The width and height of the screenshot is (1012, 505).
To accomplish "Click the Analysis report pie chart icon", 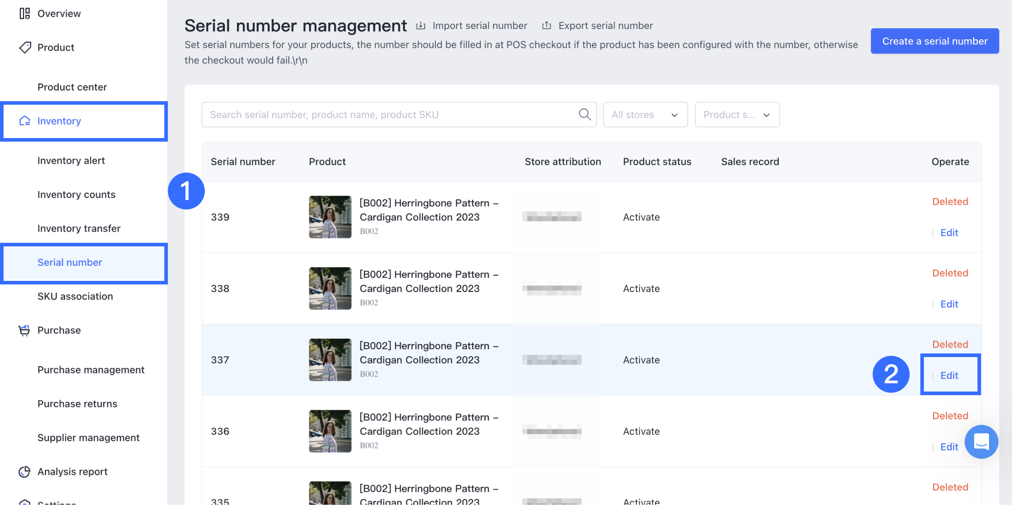I will (25, 471).
